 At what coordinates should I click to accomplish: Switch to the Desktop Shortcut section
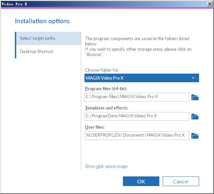[x=49, y=52]
